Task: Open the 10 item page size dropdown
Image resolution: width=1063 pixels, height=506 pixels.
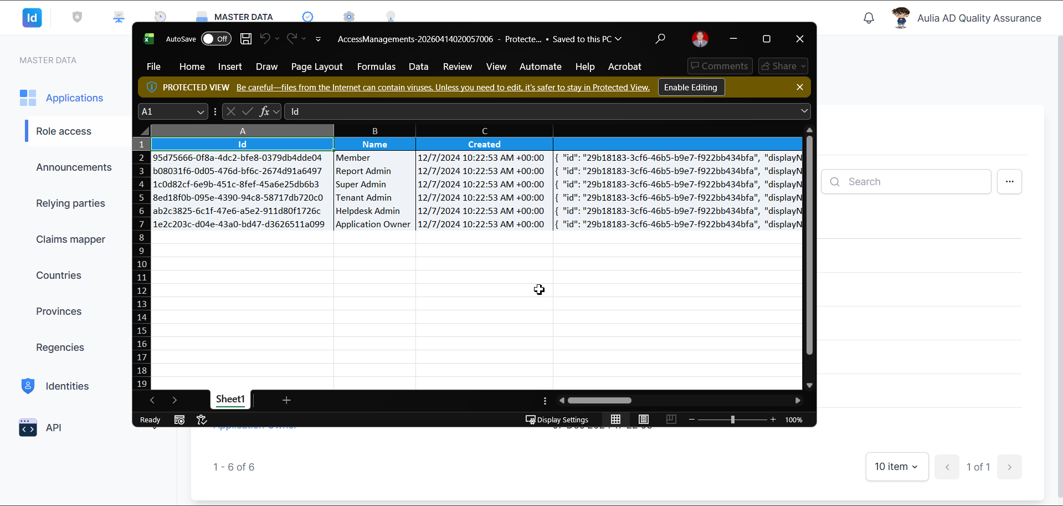Action: [897, 467]
